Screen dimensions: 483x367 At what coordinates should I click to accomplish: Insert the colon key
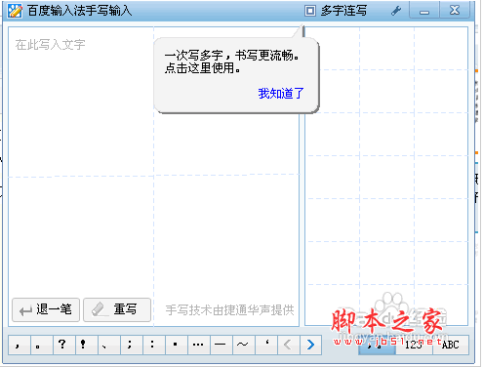click(x=154, y=345)
